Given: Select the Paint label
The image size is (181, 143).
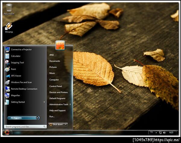Looking at the screenshot, I should 13,69.
